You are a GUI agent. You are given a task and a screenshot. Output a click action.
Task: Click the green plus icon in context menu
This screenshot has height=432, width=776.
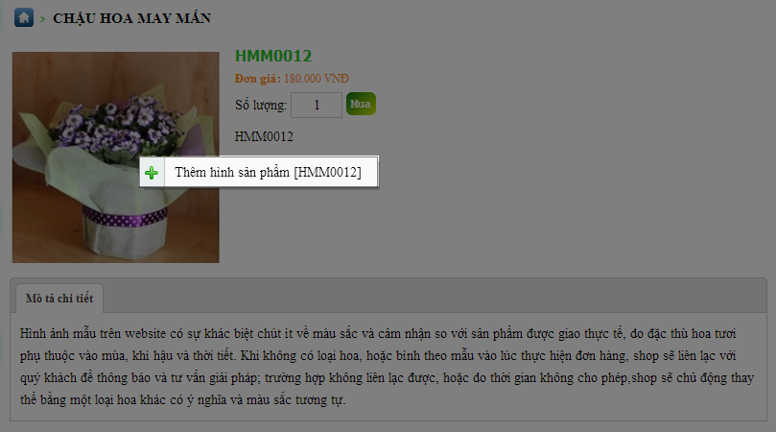[152, 173]
